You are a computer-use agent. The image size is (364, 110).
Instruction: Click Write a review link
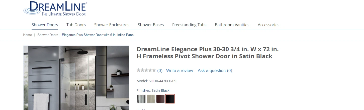[x=179, y=70]
